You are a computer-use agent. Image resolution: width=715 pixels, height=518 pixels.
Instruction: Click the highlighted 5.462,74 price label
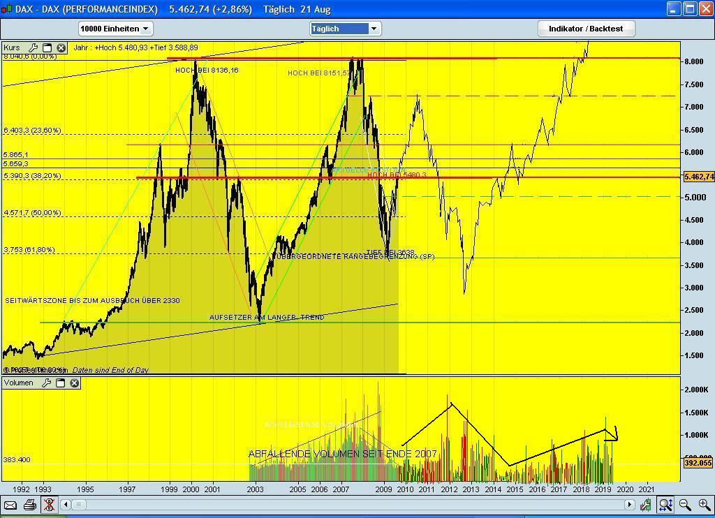pyautogui.click(x=698, y=177)
